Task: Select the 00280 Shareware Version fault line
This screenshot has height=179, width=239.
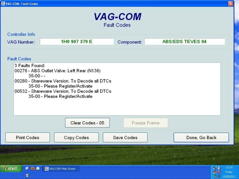Action: click(x=63, y=81)
